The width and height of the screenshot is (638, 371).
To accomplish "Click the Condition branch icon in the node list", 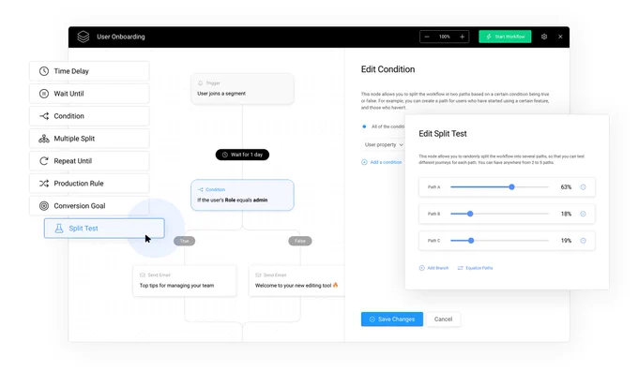I will [44, 116].
